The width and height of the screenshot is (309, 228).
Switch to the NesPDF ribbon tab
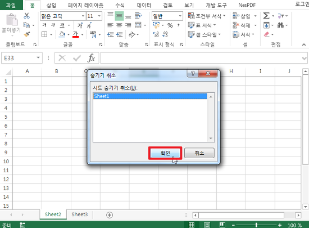(247, 5)
